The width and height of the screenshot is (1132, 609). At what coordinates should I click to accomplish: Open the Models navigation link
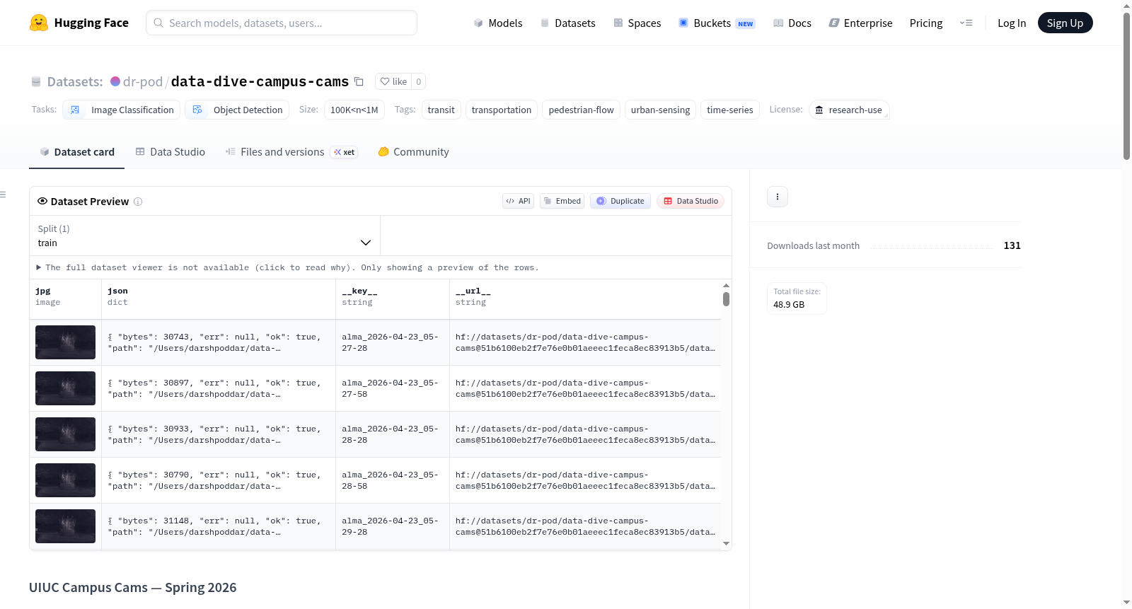tap(498, 23)
